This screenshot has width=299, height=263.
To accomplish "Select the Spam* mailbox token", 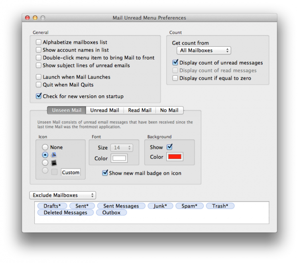I will point(189,206).
